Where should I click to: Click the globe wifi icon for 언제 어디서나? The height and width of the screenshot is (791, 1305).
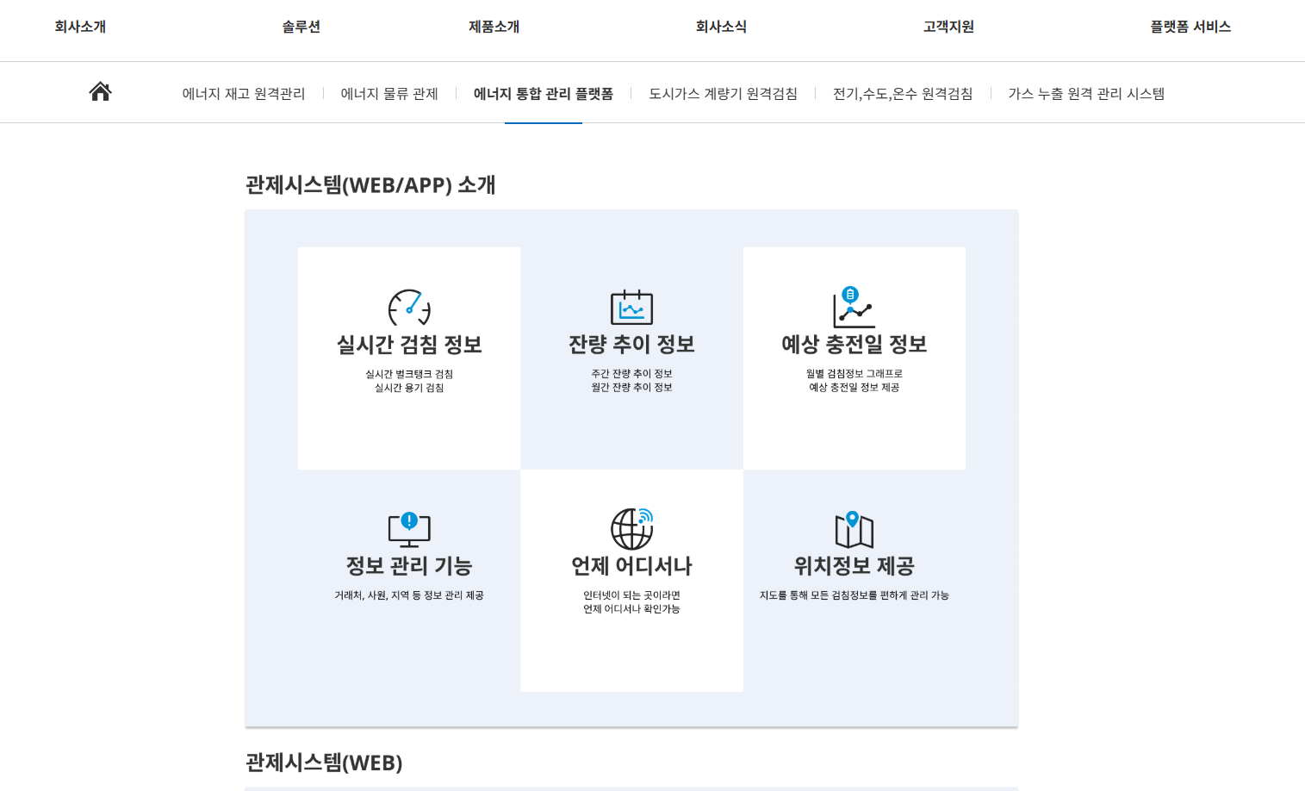pos(631,528)
